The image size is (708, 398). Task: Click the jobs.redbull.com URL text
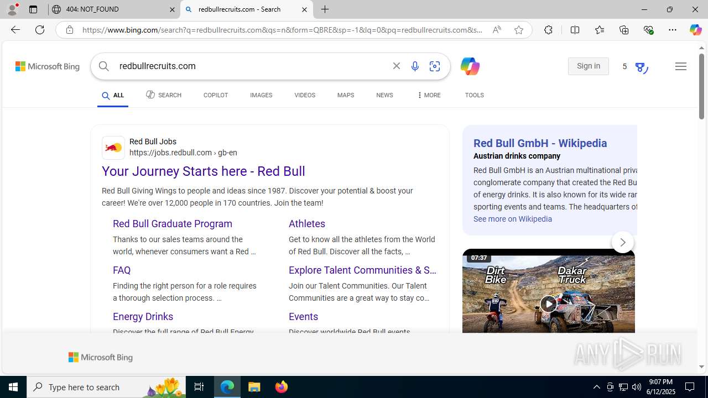(183, 153)
